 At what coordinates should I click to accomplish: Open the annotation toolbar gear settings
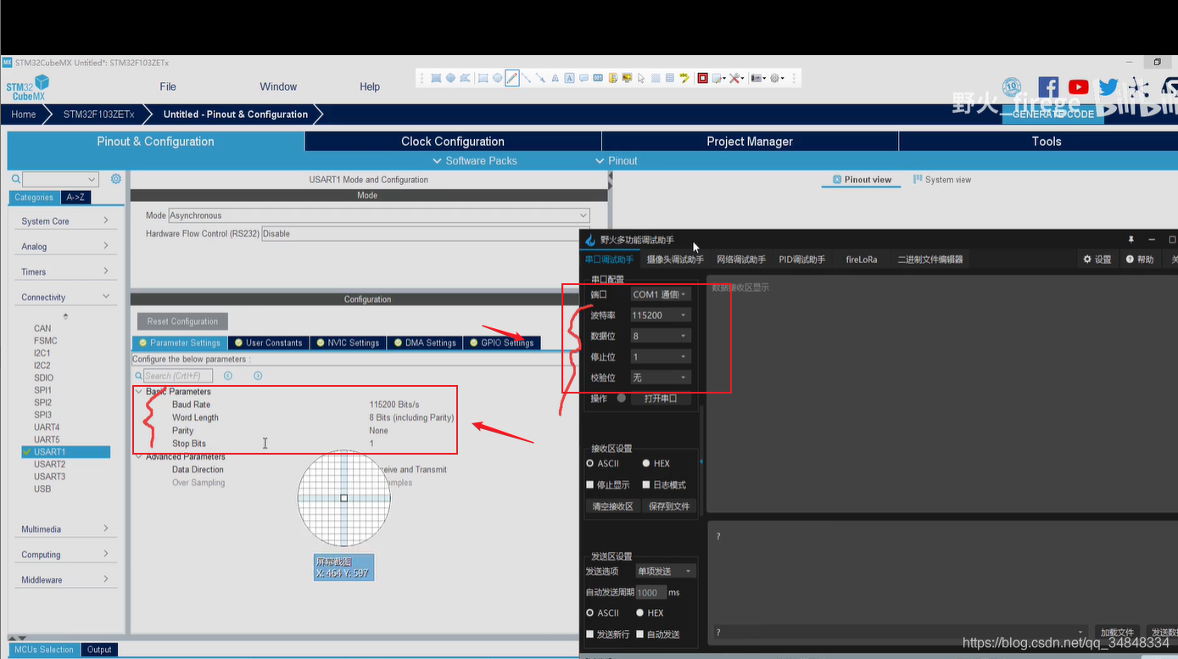click(777, 78)
